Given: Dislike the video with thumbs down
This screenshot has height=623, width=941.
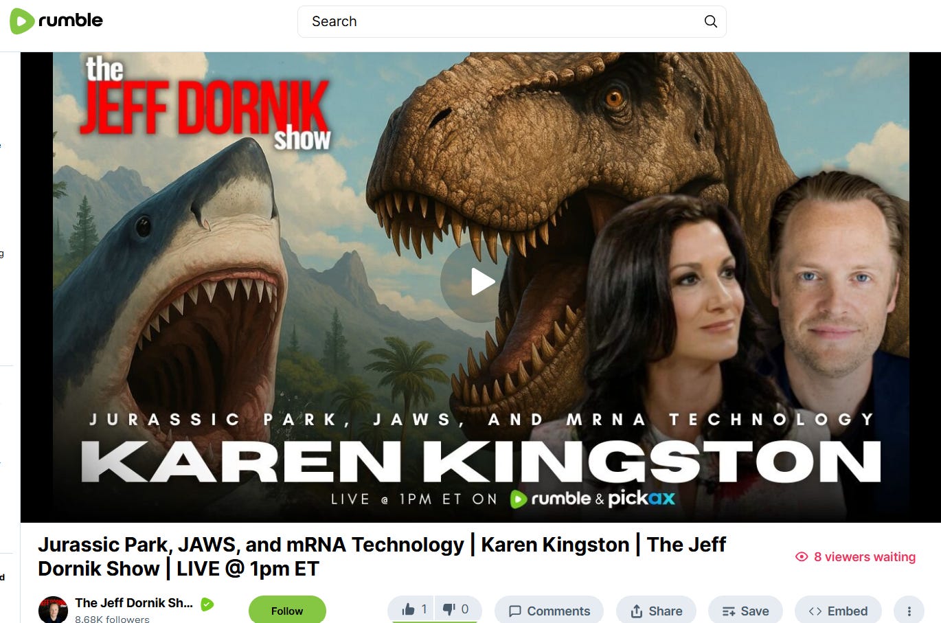Looking at the screenshot, I should (x=457, y=609).
